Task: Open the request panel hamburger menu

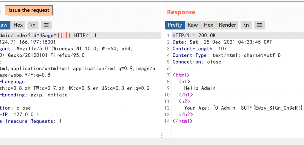Action: 46,25
